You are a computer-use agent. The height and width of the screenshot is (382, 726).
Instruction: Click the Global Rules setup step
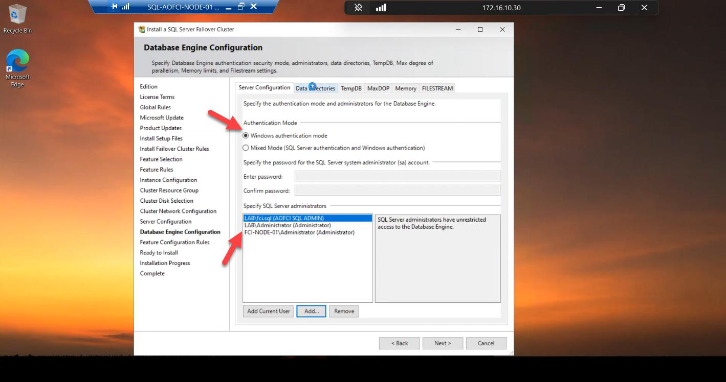(156, 107)
